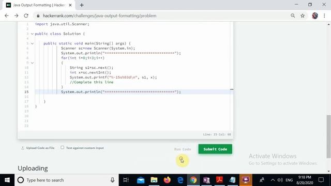Image resolution: width=331 pixels, height=186 pixels.
Task: Click the 'for(int i=0;i<3;i++)' line
Action: click(83, 58)
